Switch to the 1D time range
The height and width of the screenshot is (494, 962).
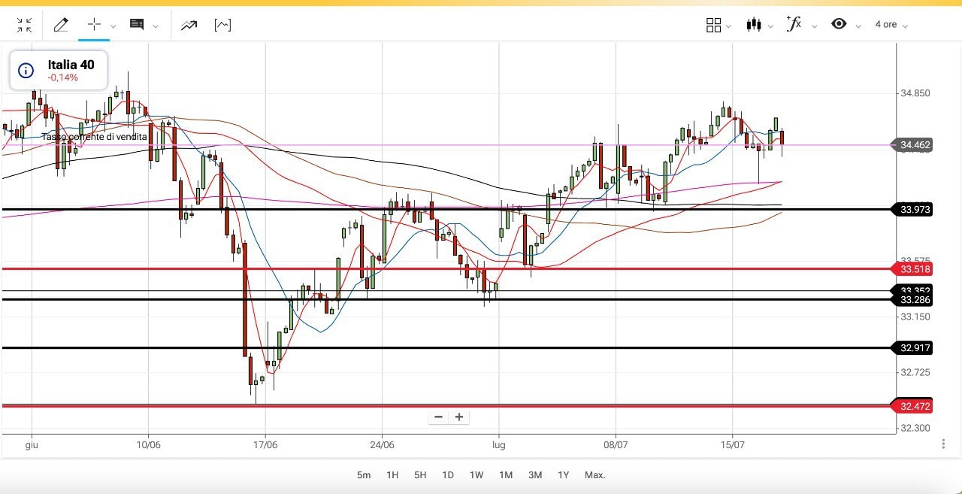point(448,475)
